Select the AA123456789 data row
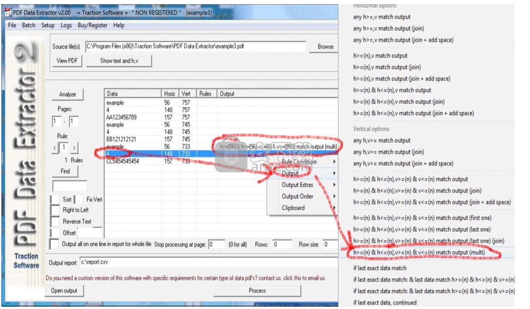 [x=221, y=117]
